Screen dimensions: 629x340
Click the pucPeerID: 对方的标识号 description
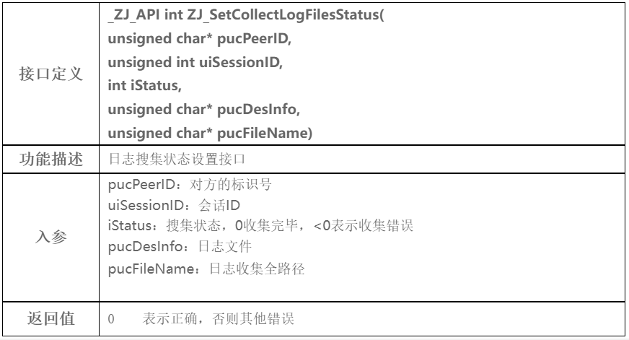coord(190,185)
